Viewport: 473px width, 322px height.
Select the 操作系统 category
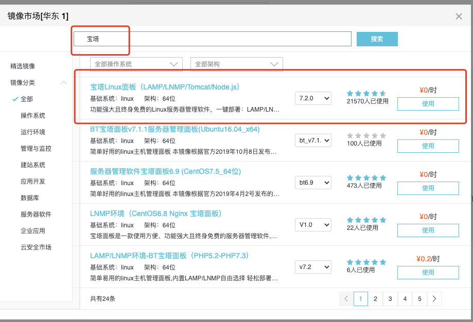pos(33,115)
